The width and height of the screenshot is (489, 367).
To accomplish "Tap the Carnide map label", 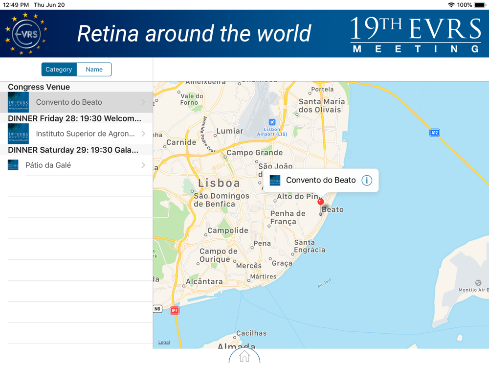I will [181, 142].
